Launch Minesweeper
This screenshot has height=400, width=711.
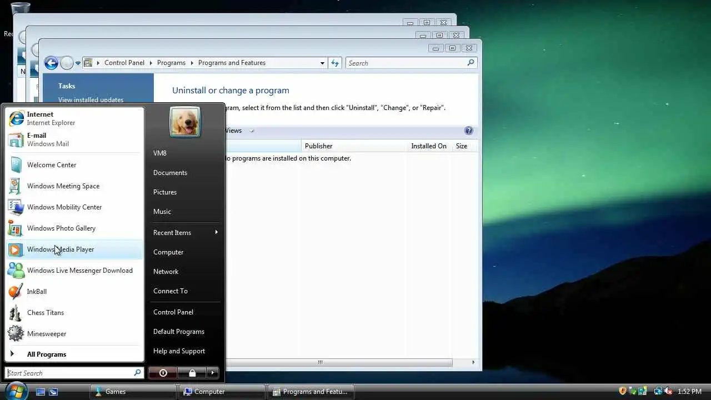click(x=74, y=334)
